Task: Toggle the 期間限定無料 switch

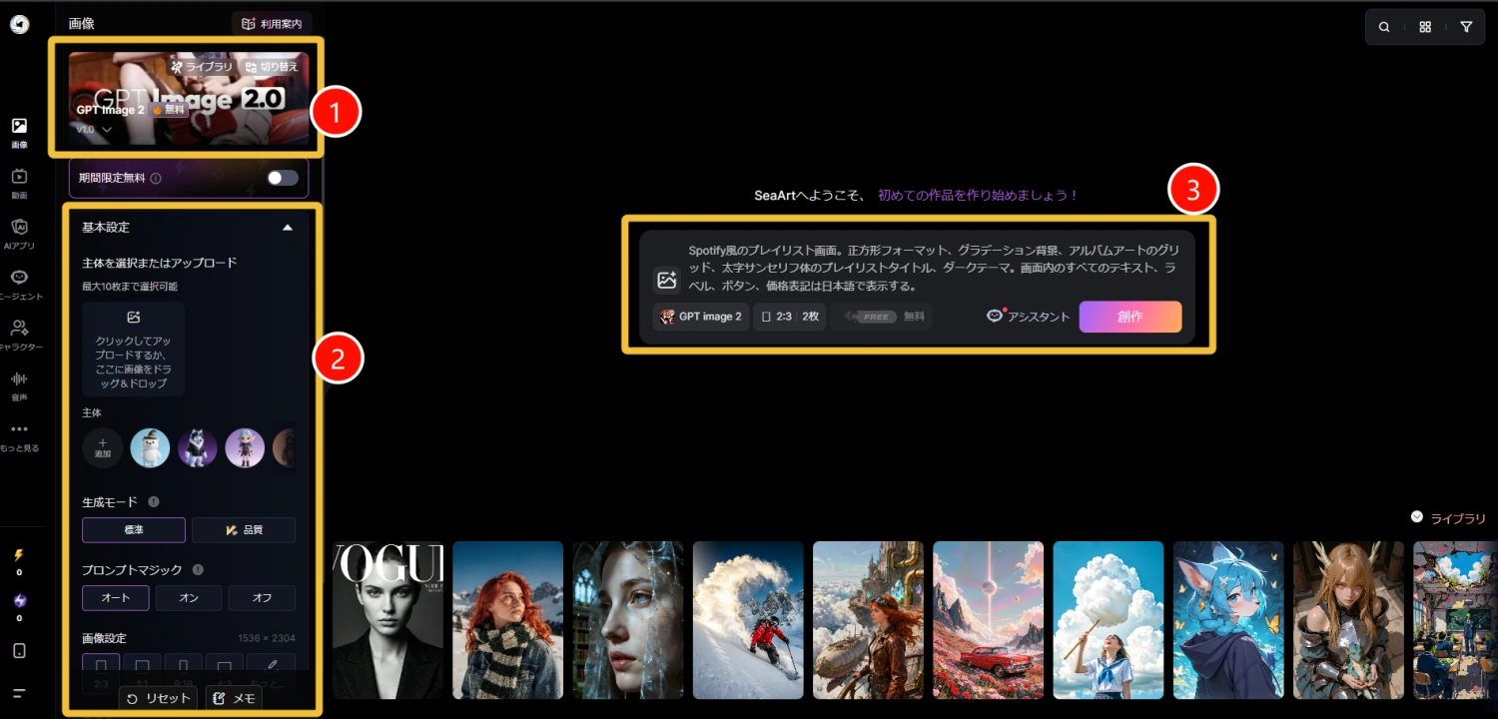Action: 283,178
